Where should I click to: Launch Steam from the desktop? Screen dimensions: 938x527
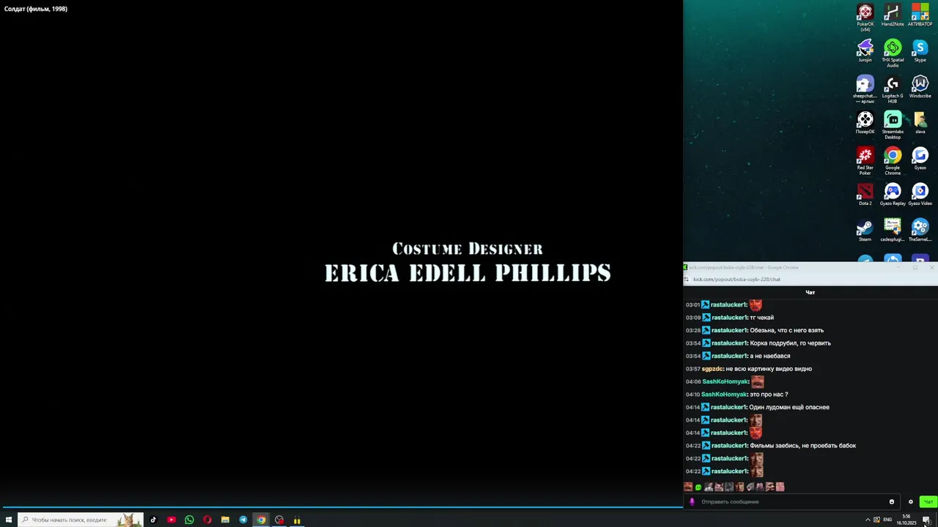pos(865,231)
